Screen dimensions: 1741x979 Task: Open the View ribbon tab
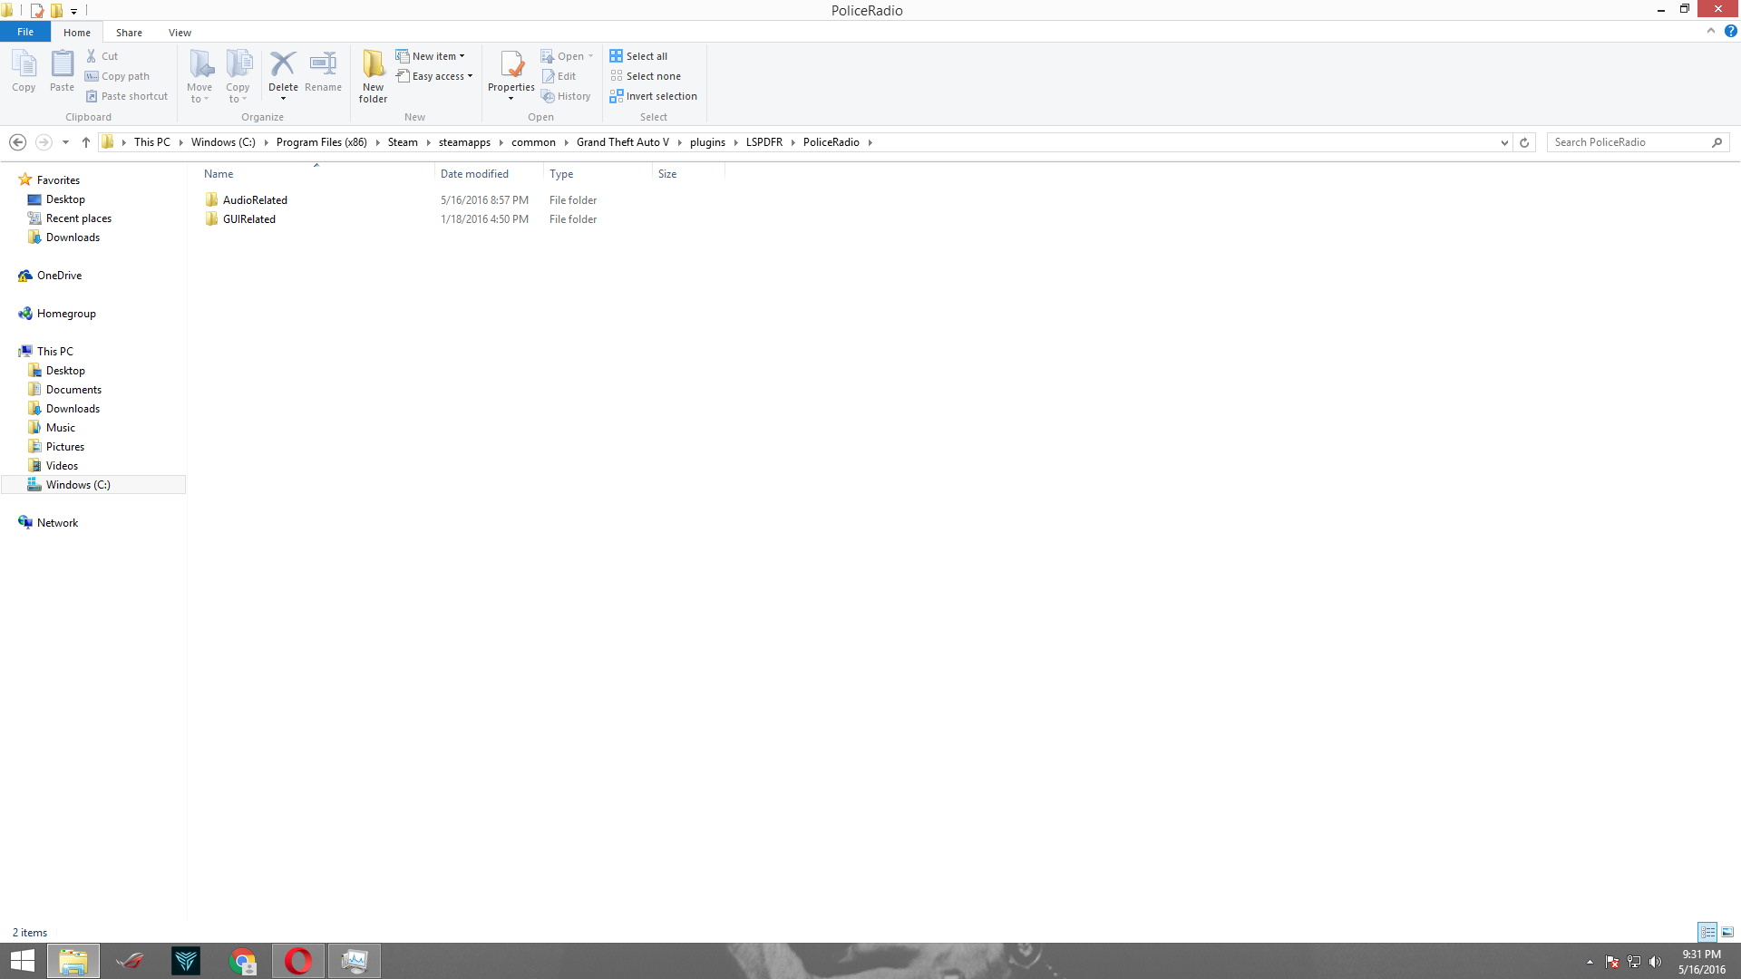tap(180, 33)
